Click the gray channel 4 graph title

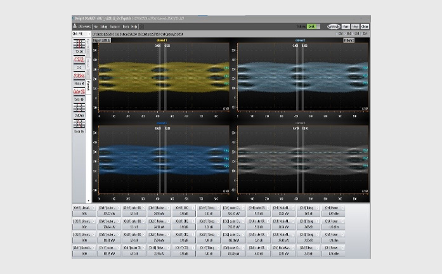[300, 123]
